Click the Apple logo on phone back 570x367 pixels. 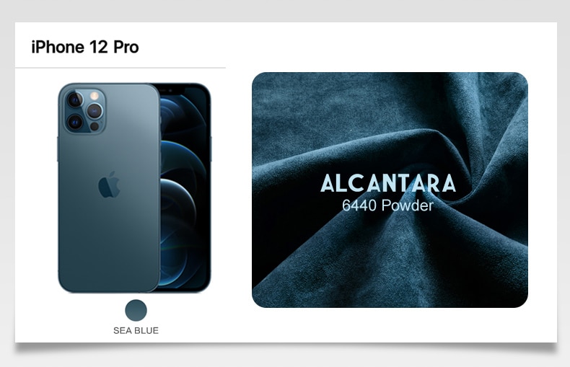pyautogui.click(x=109, y=185)
